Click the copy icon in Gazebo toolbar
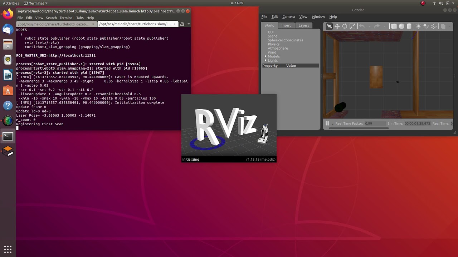Image resolution: width=458 pixels, height=257 pixels. pos(443,26)
